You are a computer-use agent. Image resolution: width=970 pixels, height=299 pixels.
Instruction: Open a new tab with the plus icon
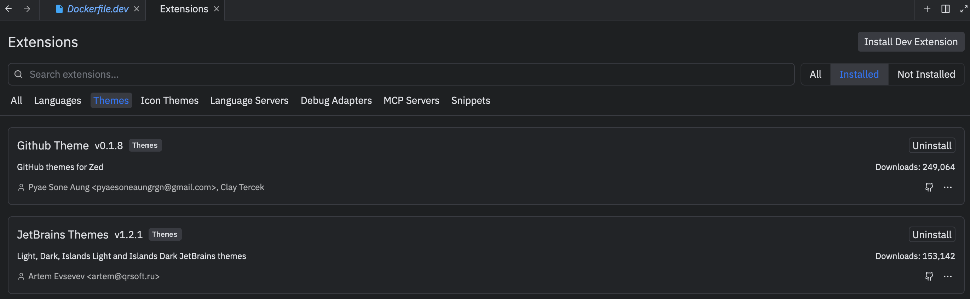pyautogui.click(x=927, y=8)
